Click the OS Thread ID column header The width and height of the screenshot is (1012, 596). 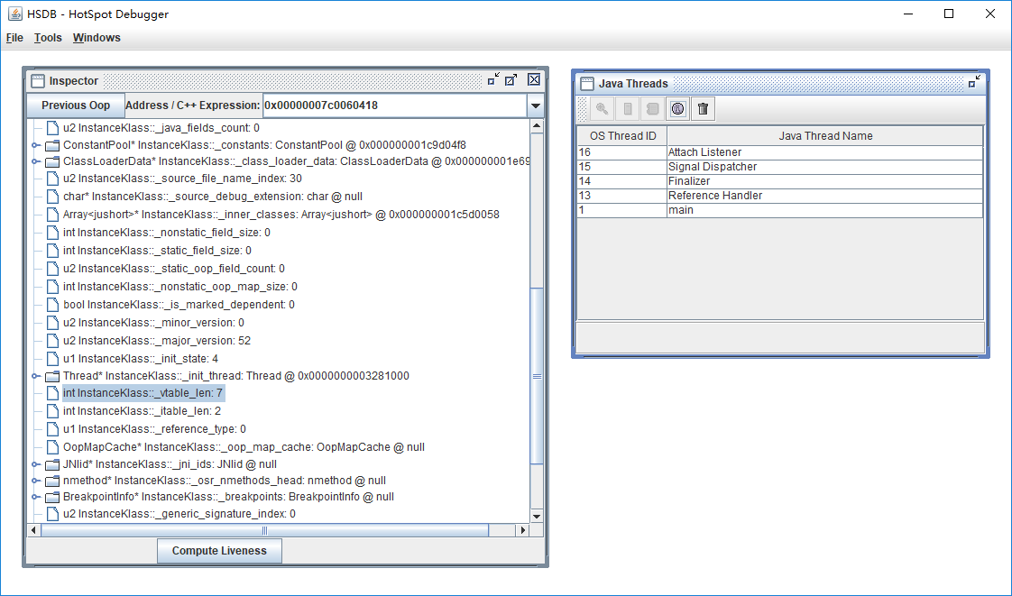coord(622,136)
